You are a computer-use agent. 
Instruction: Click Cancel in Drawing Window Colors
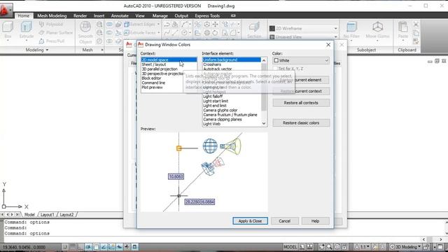[285, 221]
